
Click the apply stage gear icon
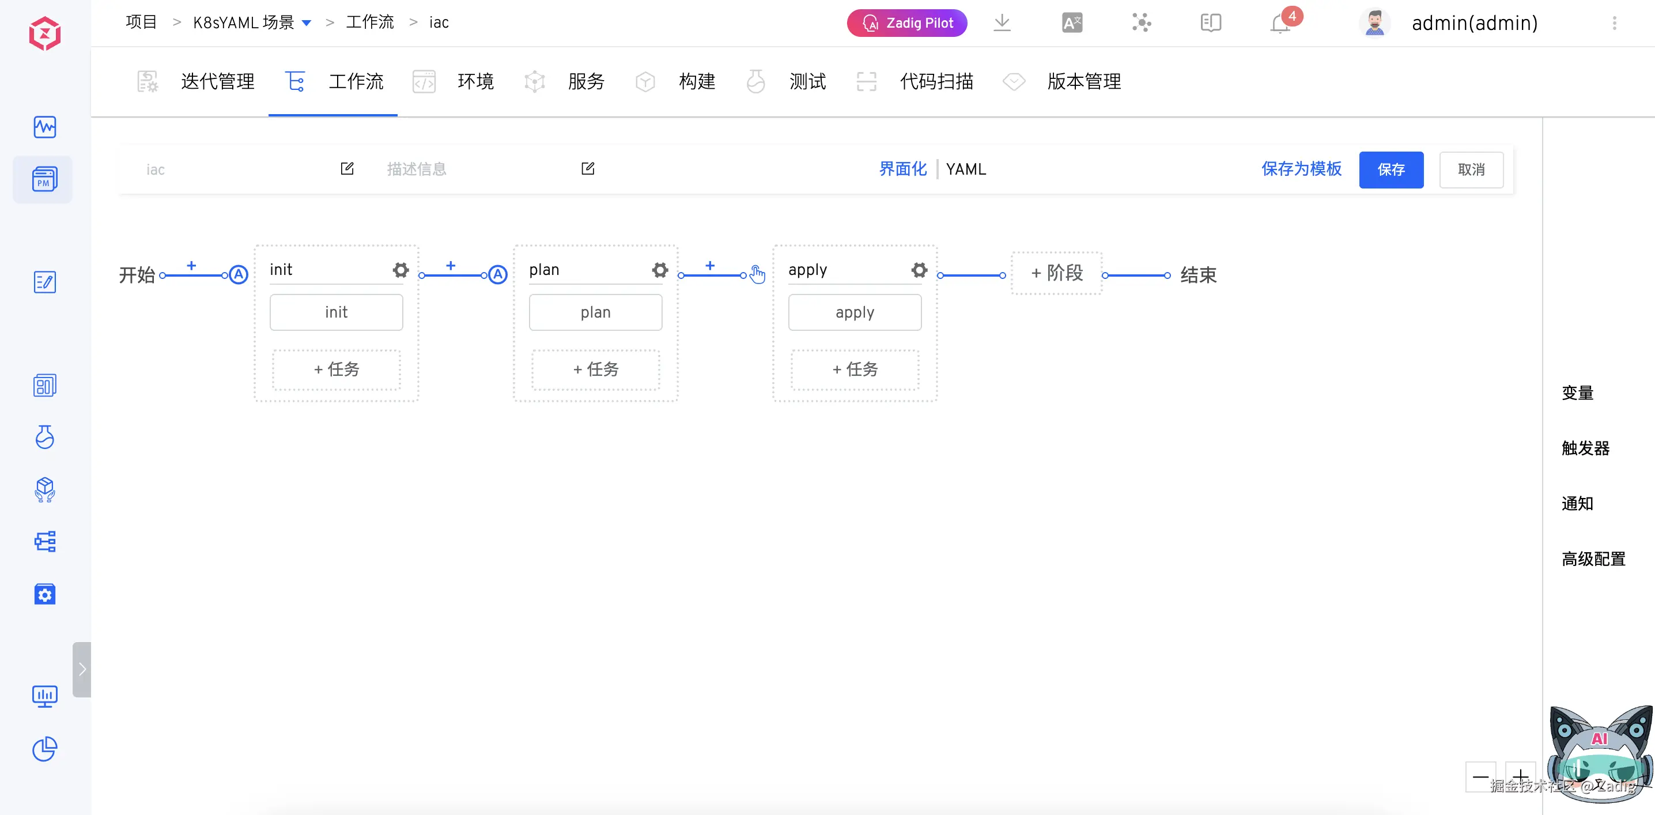[x=919, y=270]
